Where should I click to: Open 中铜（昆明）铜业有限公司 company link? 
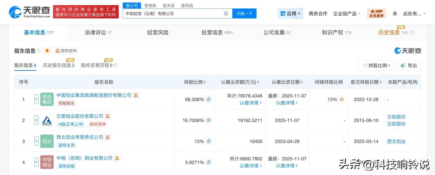point(85,158)
